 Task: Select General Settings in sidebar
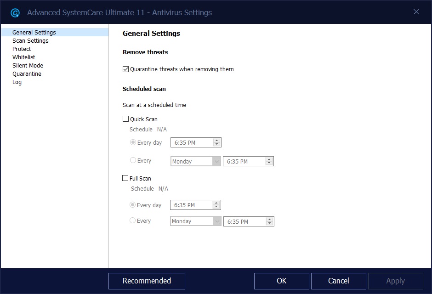[x=55, y=32]
